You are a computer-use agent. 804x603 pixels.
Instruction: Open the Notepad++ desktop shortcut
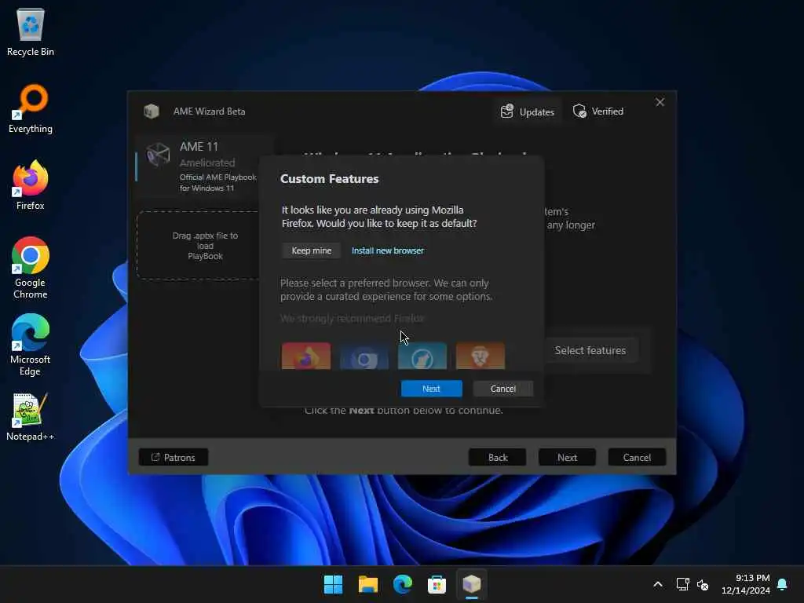(x=31, y=417)
